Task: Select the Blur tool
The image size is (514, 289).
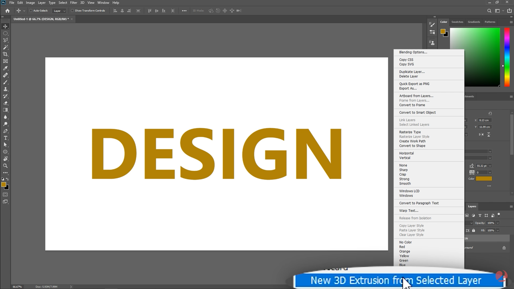Action: [x=5, y=117]
